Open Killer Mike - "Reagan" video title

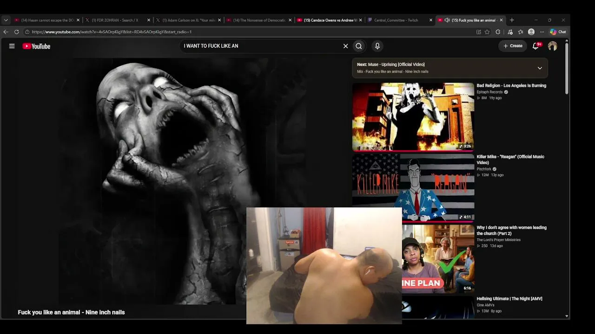(510, 160)
